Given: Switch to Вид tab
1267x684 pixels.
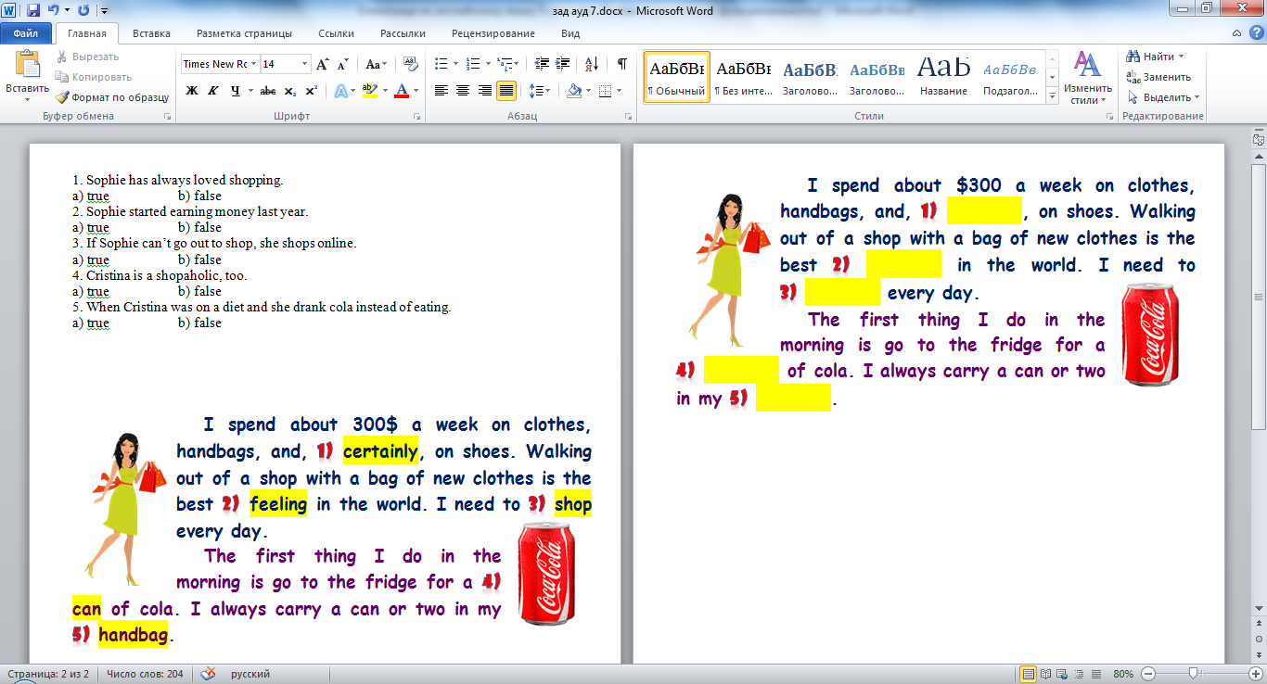Looking at the screenshot, I should click(x=570, y=33).
